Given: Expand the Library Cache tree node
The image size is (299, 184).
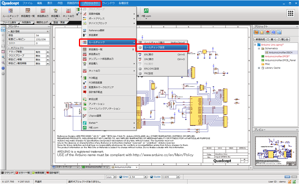Looking at the screenshot, I should (259, 68).
